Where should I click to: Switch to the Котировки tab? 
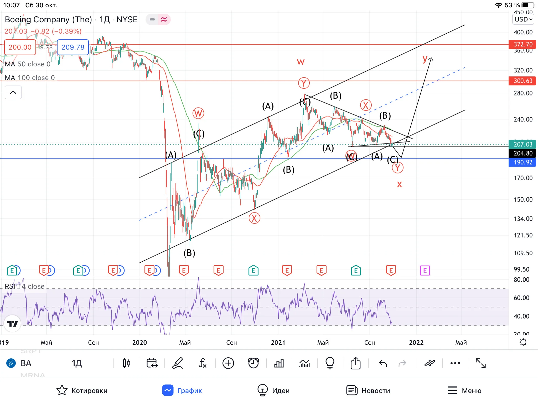click(82, 390)
